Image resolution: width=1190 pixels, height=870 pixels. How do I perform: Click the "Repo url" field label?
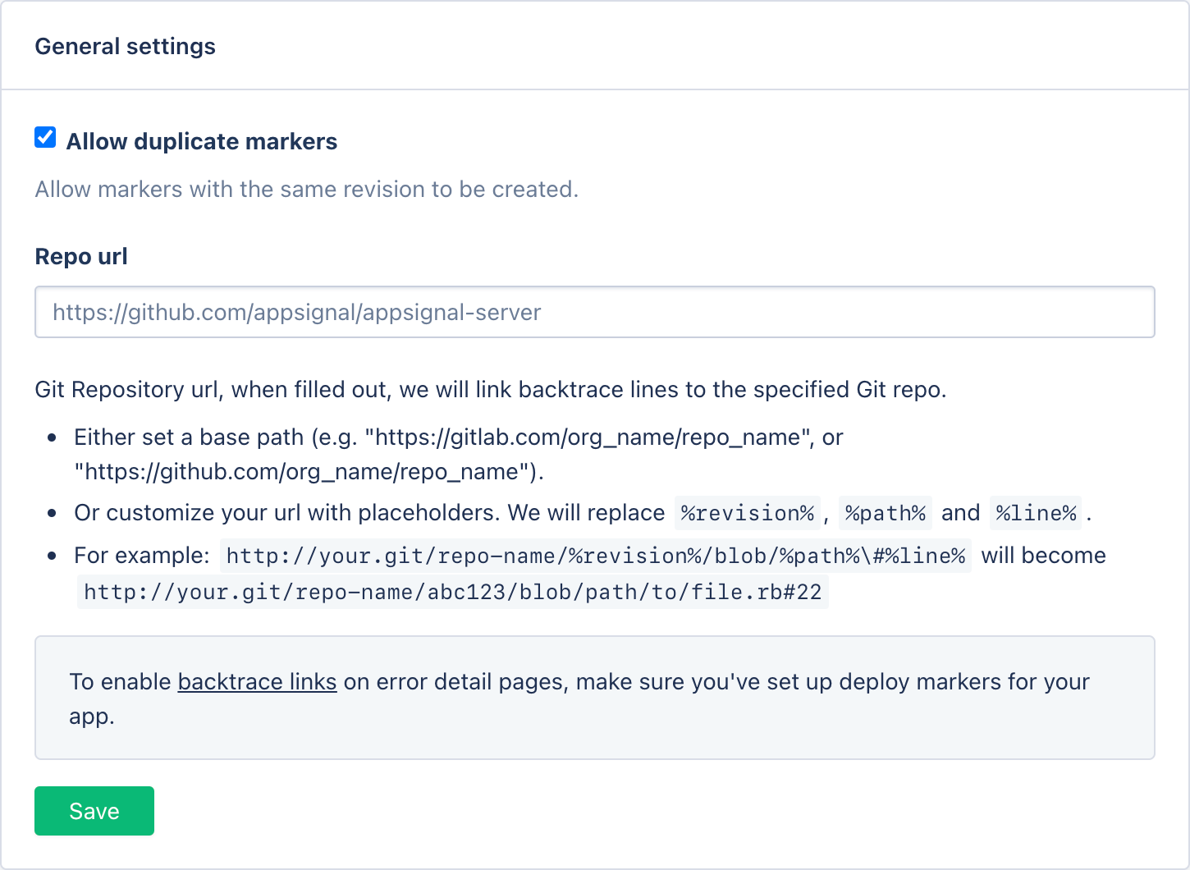click(81, 257)
